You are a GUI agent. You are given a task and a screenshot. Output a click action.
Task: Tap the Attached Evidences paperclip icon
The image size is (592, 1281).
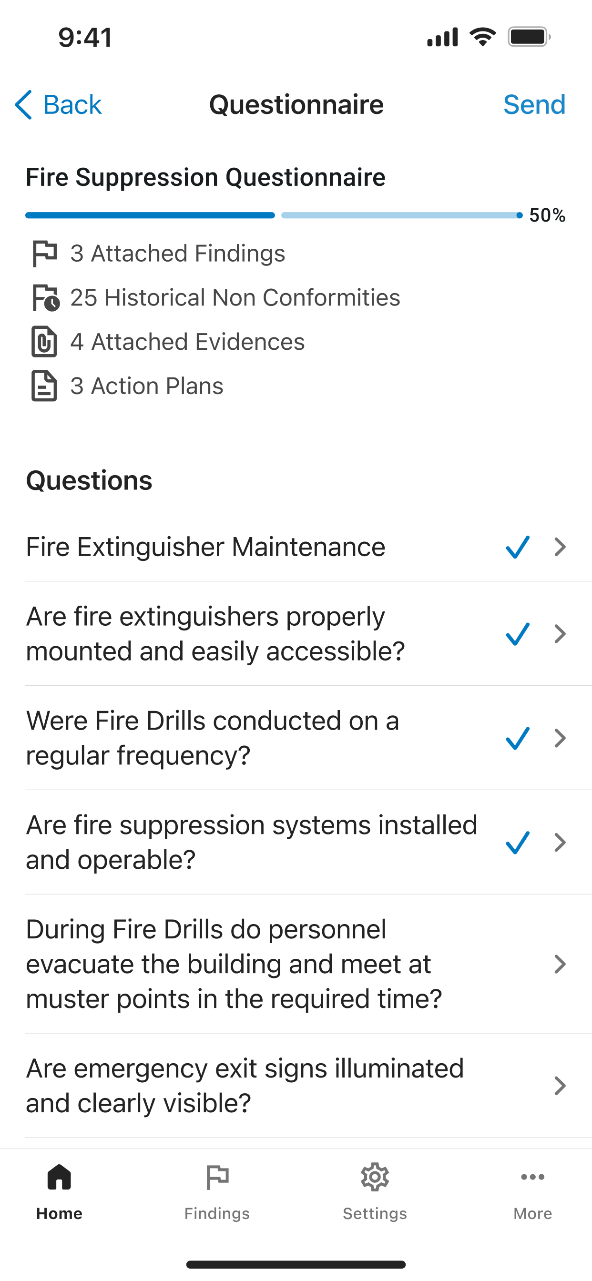(x=44, y=342)
